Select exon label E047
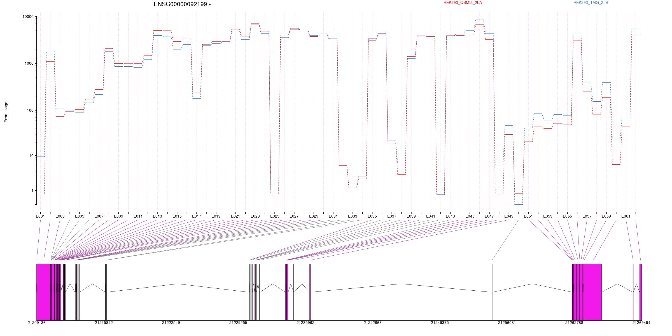 tap(489, 216)
